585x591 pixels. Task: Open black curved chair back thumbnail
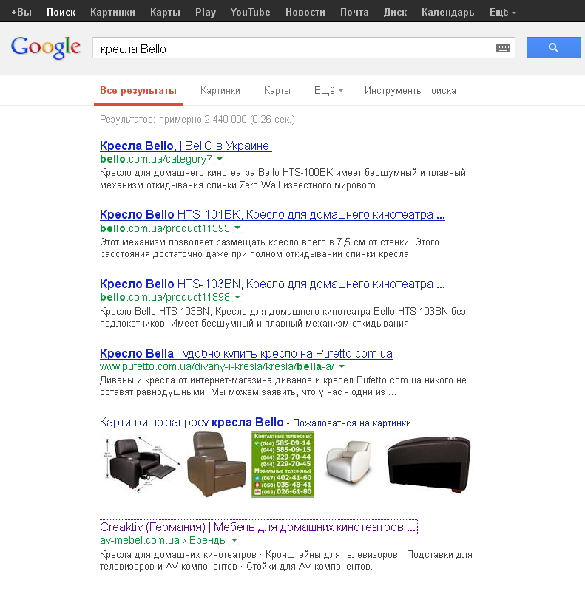429,465
